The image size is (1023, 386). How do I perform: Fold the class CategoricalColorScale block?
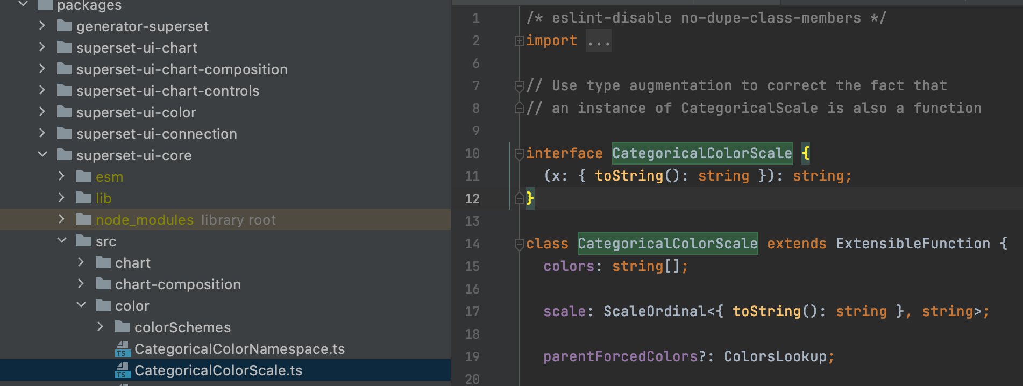pos(519,244)
